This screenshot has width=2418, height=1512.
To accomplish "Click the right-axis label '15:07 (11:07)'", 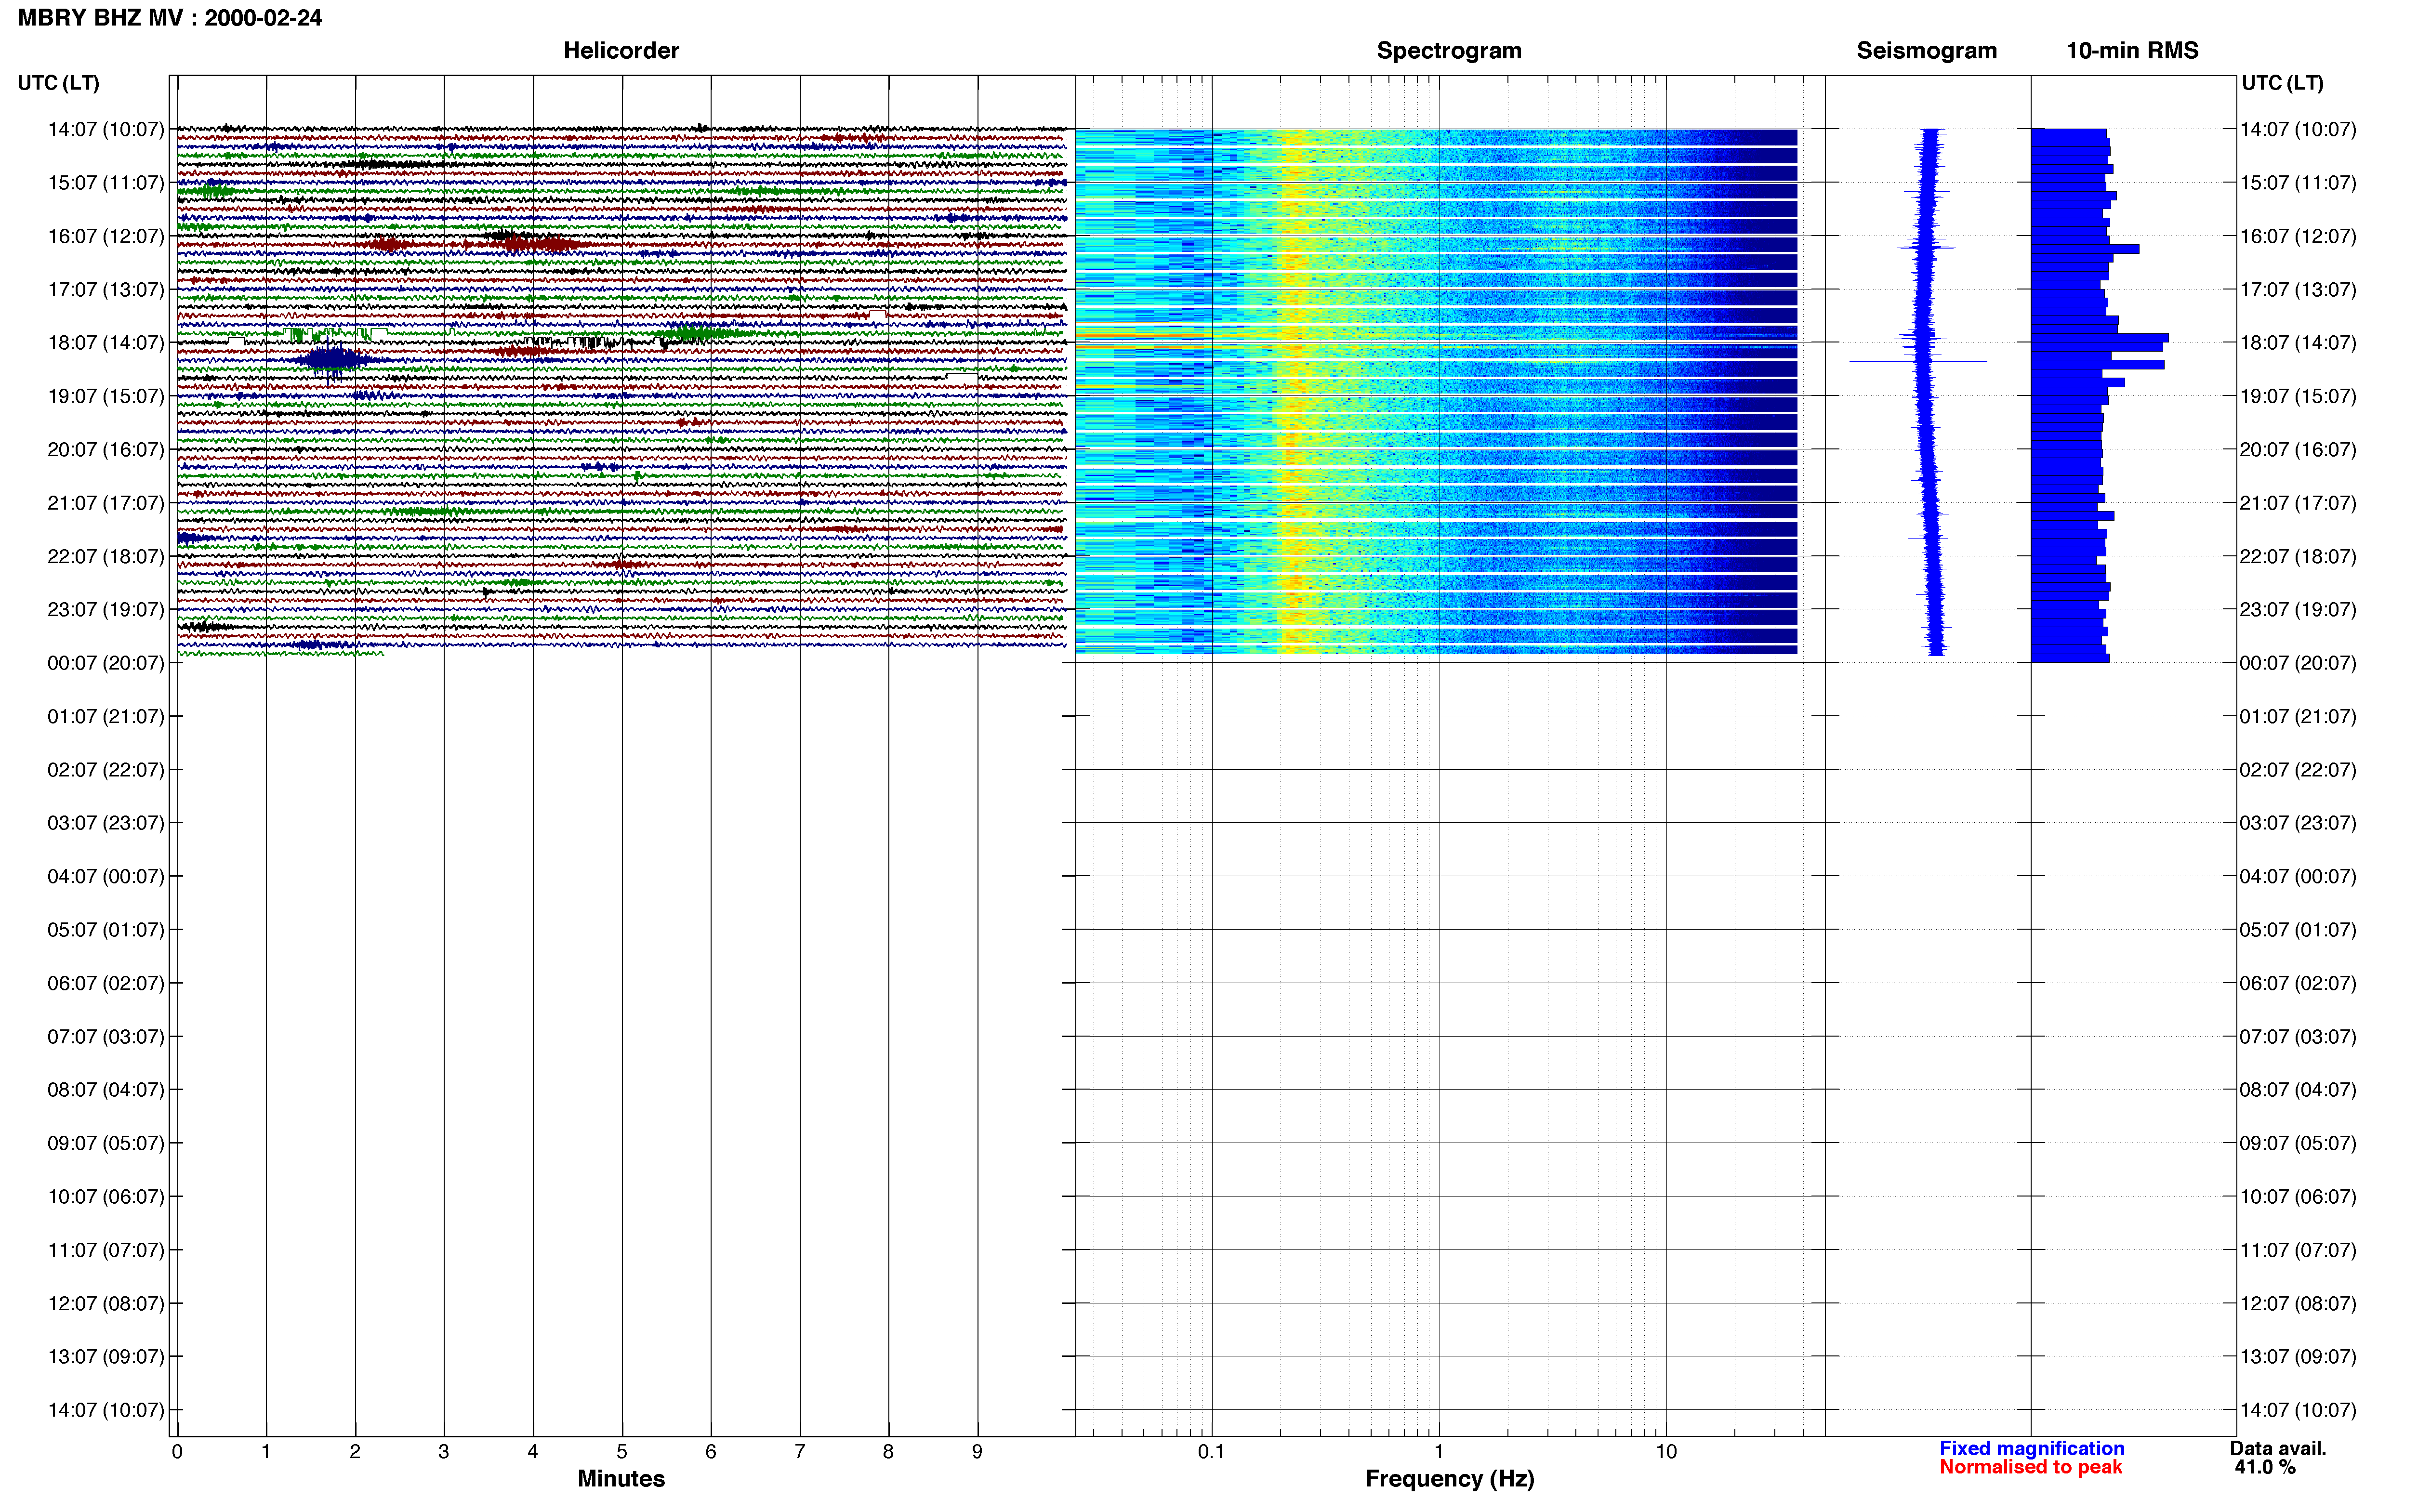I will point(2298,183).
